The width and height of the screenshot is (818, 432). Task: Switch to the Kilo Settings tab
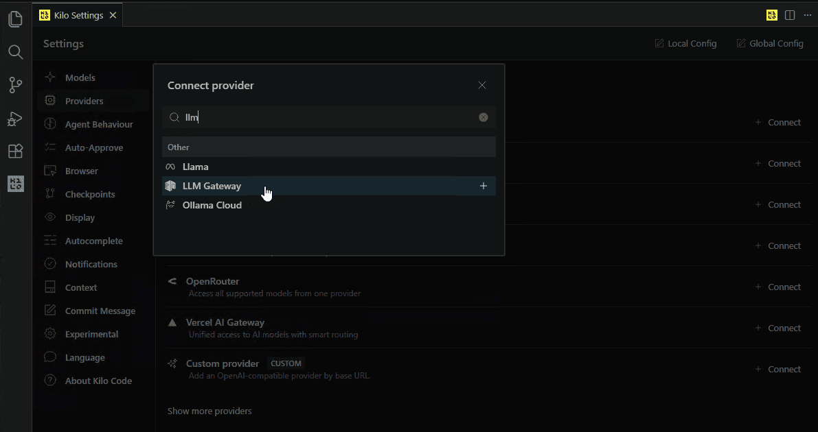(x=77, y=15)
